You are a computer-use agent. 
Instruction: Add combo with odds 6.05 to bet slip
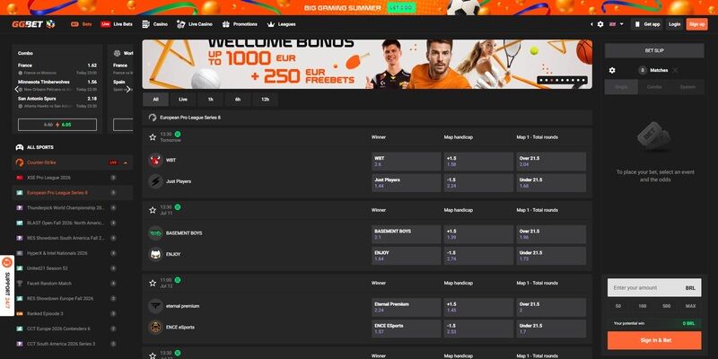(57, 125)
